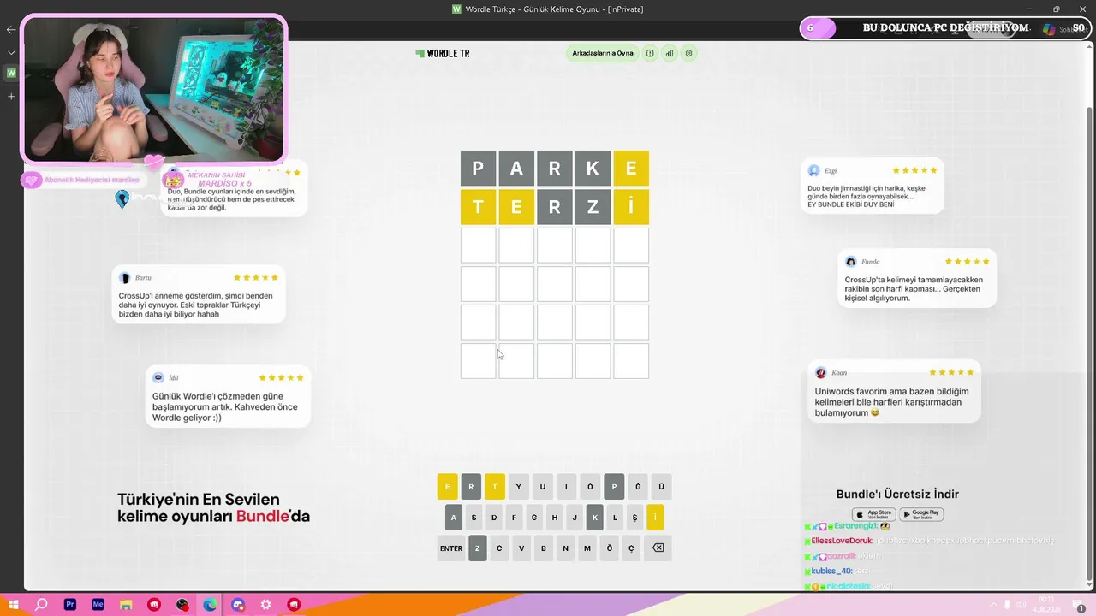This screenshot has height=616, width=1096.
Task: Click the G key on the keyboard
Action: tap(534, 518)
